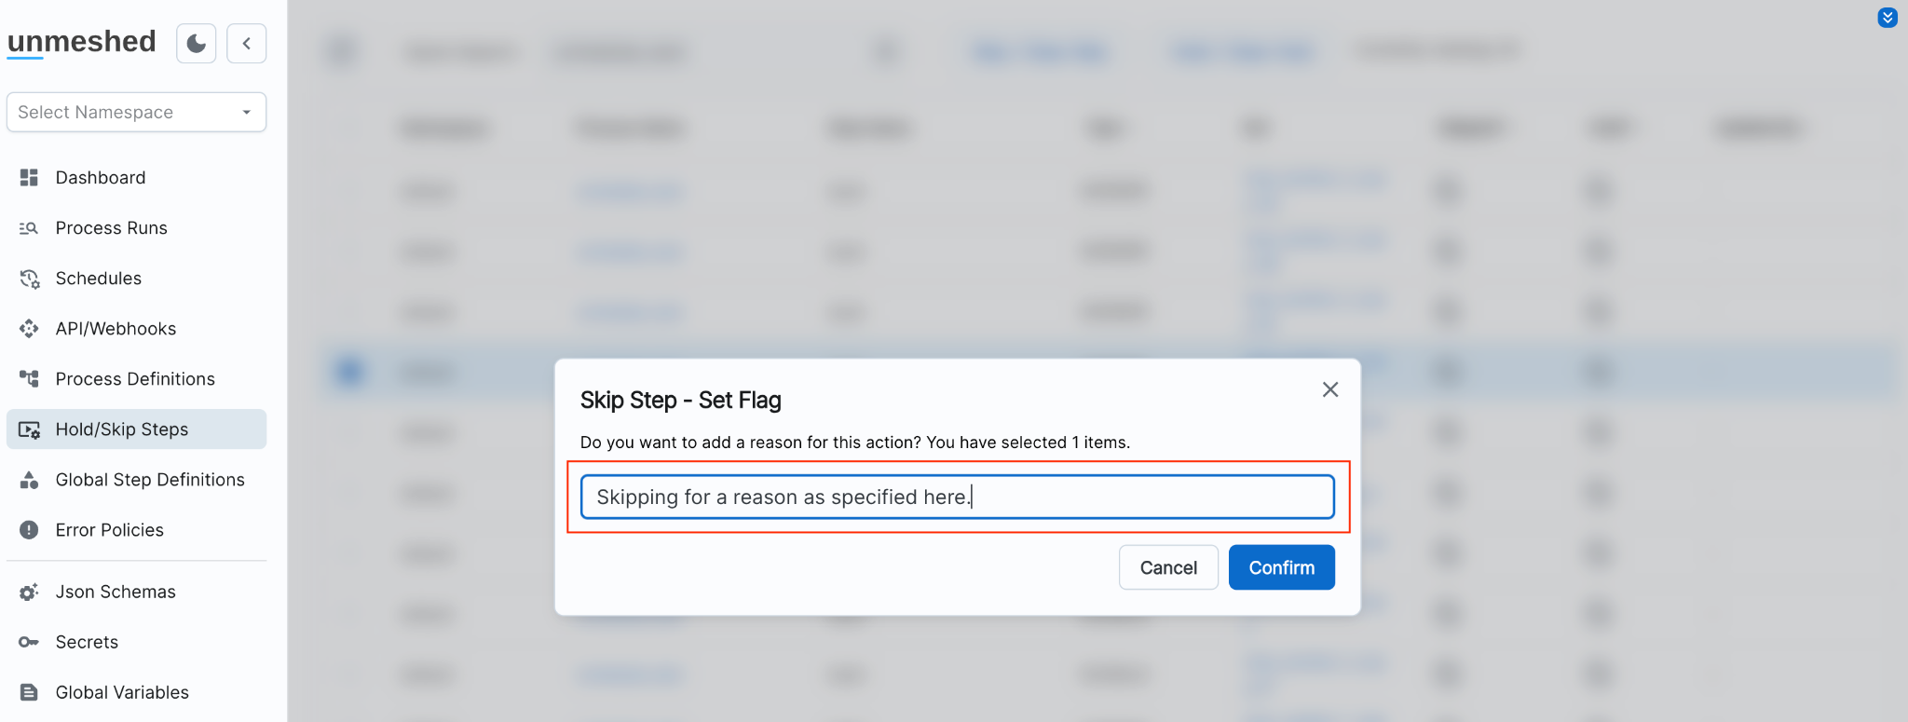Confirm the skip step action

1281,567
